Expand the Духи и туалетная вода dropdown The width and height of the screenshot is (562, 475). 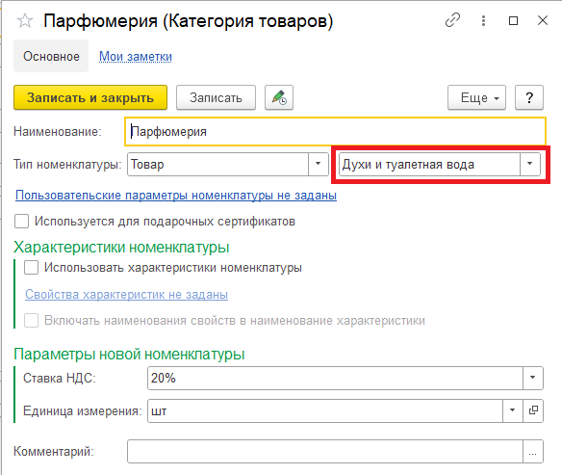click(529, 165)
